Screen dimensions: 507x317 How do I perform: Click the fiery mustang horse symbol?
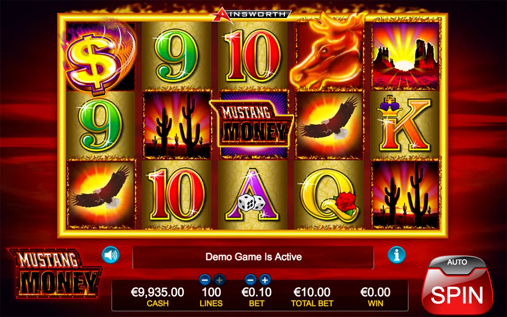tap(329, 52)
